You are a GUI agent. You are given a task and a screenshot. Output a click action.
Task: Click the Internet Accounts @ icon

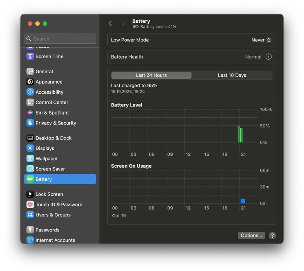[30, 240]
